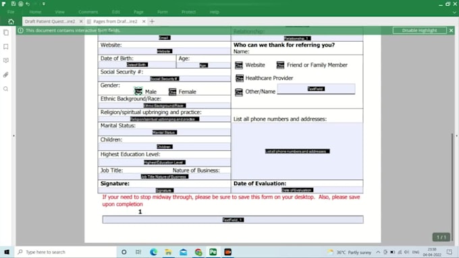Expand the right panel with the small arrow

456,136
